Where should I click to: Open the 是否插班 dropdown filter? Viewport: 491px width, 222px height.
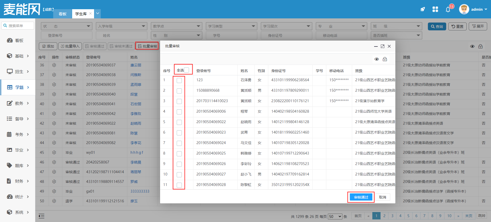point(396,36)
